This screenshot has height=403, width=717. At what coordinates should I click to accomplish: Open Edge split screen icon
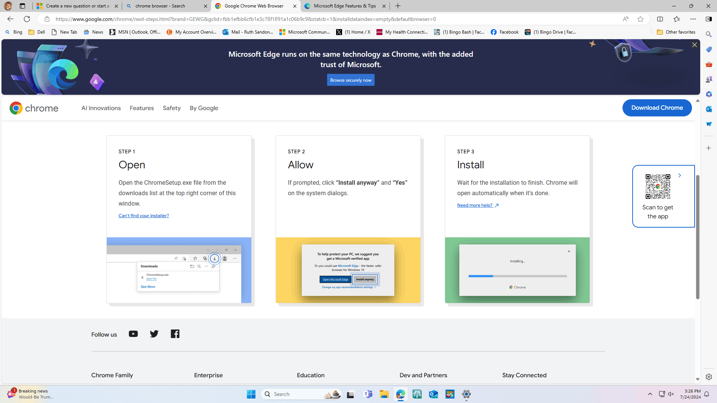tap(660, 19)
